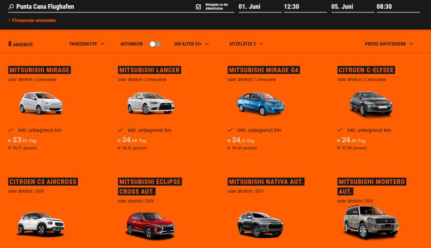Screen dimensions: 431x248
Task: Click the checkmark icon under Mitsubishi Mirage
Action: click(x=11, y=130)
